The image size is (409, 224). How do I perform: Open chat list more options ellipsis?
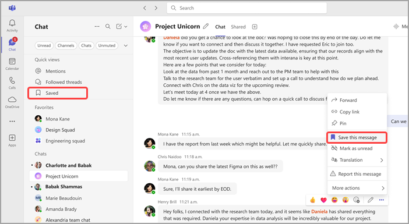coord(97,27)
